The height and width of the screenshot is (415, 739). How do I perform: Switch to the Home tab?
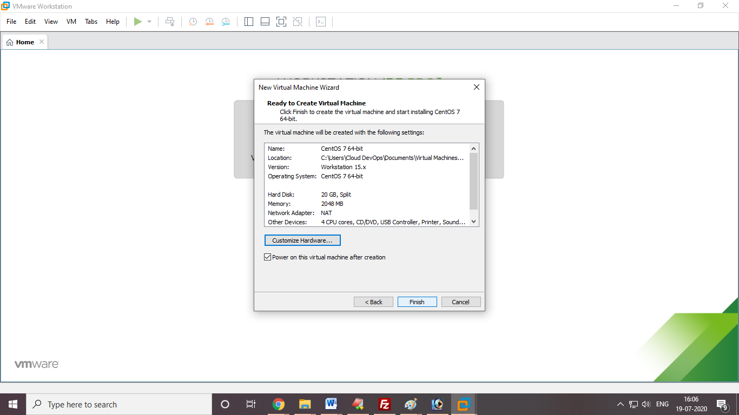point(24,42)
